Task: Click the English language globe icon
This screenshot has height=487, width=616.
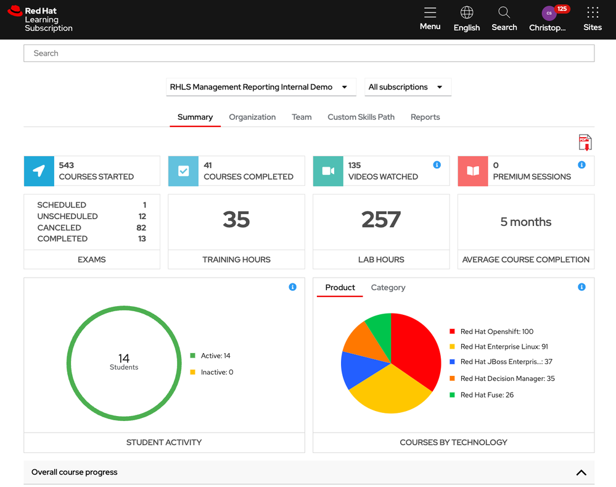Action: (467, 13)
